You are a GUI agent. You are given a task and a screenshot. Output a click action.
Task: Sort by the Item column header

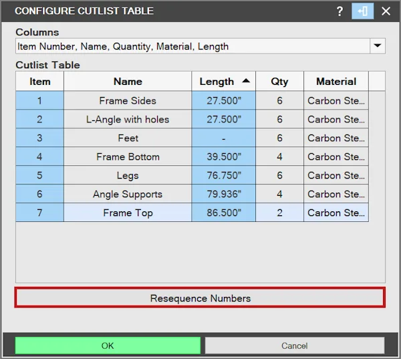(x=39, y=82)
